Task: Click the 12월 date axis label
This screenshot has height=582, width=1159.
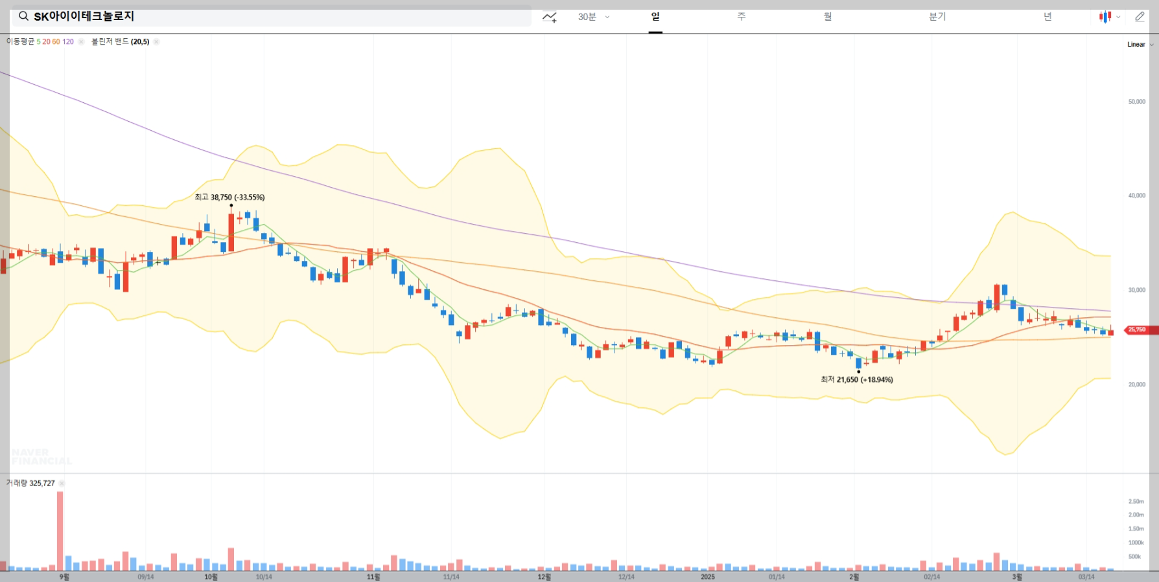Action: click(544, 577)
